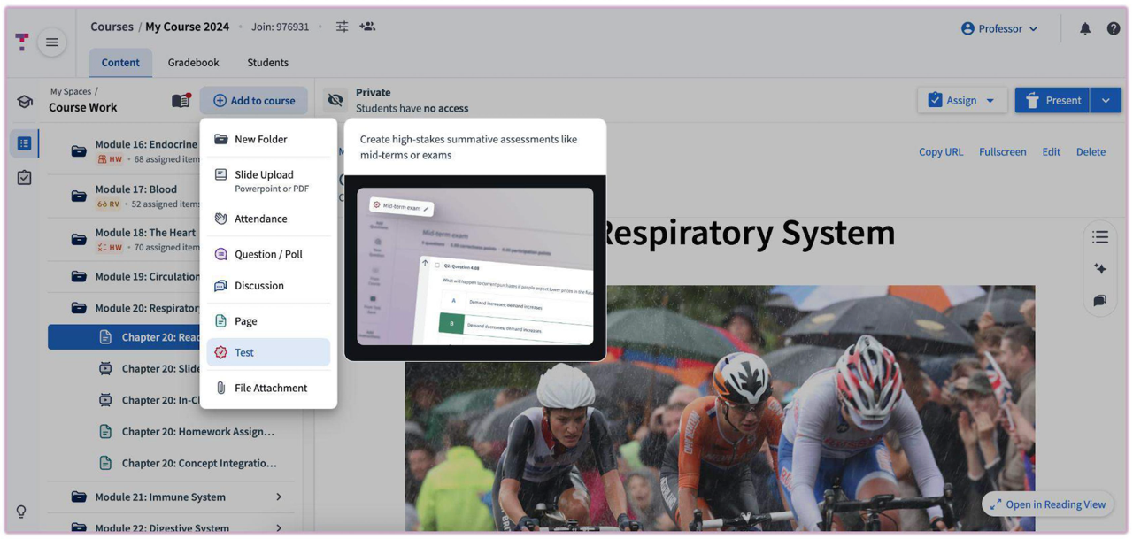Toggle Private visibility eye icon
Screen dimensions: 1133x539
[335, 100]
